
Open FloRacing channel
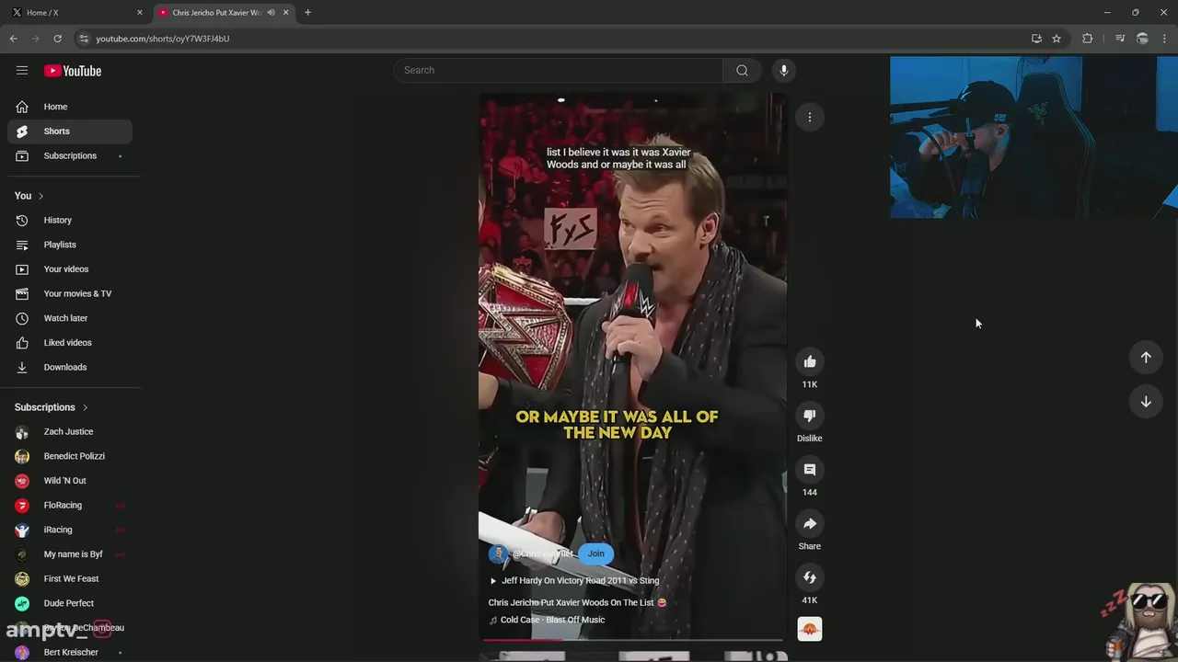point(70,505)
